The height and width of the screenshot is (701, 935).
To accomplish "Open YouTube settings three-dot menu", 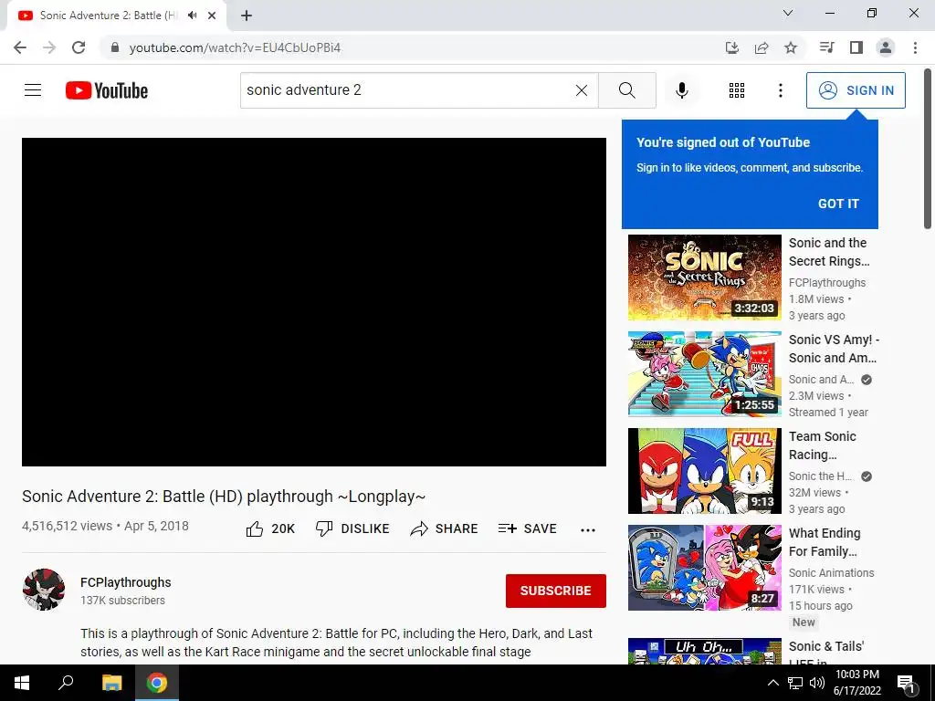I will click(781, 90).
